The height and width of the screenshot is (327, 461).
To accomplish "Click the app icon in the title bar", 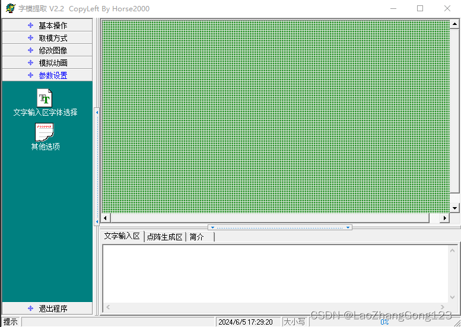I will coord(10,8).
